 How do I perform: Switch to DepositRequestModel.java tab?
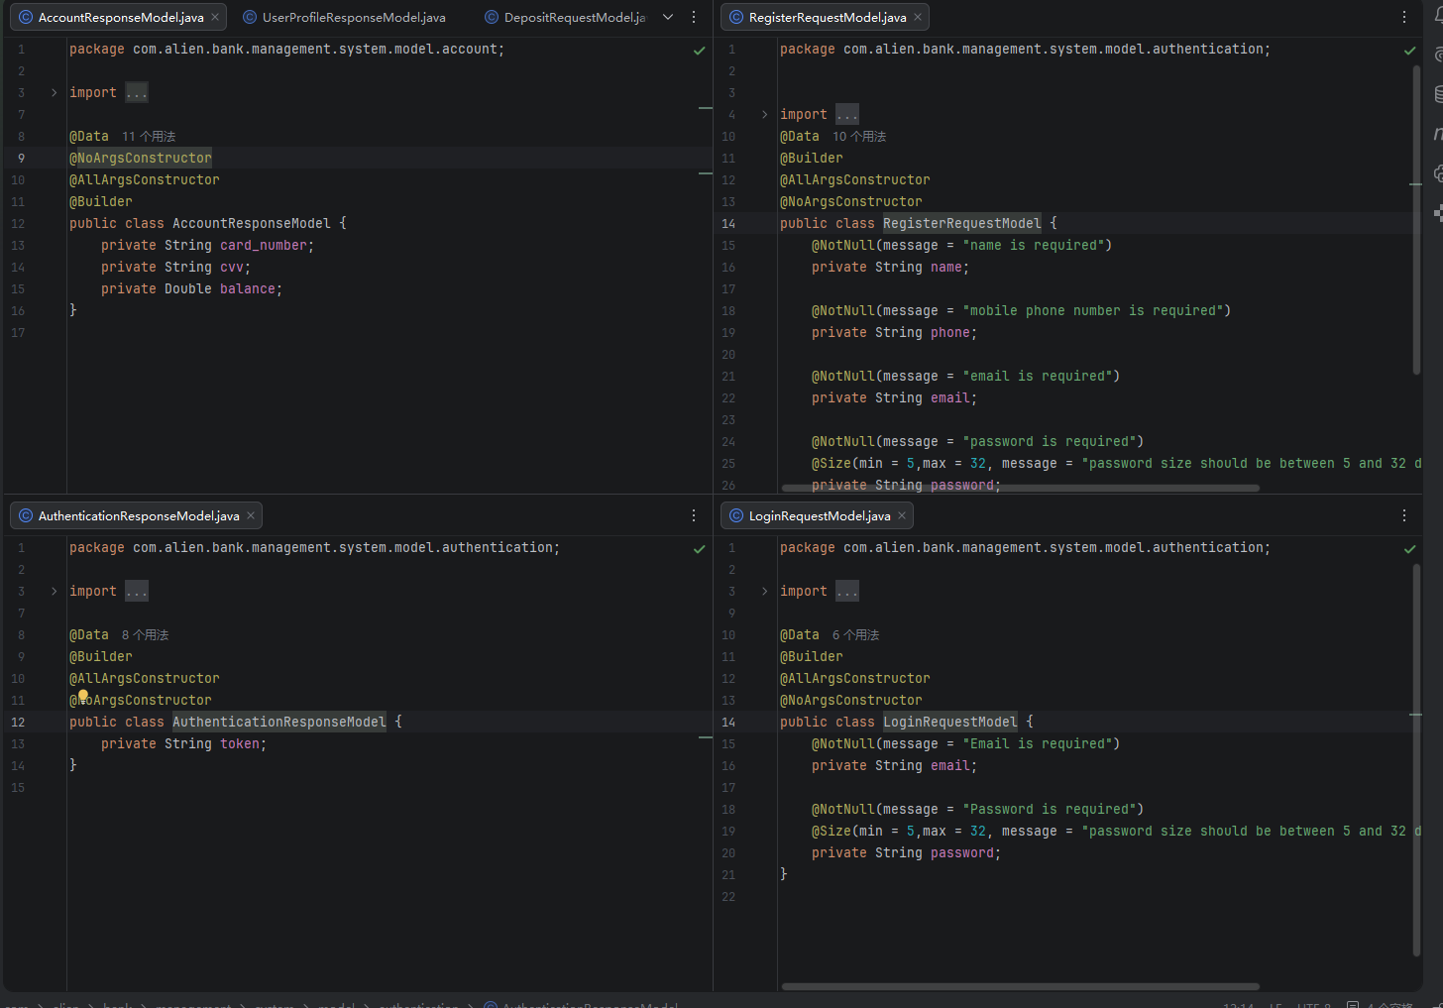point(565,17)
